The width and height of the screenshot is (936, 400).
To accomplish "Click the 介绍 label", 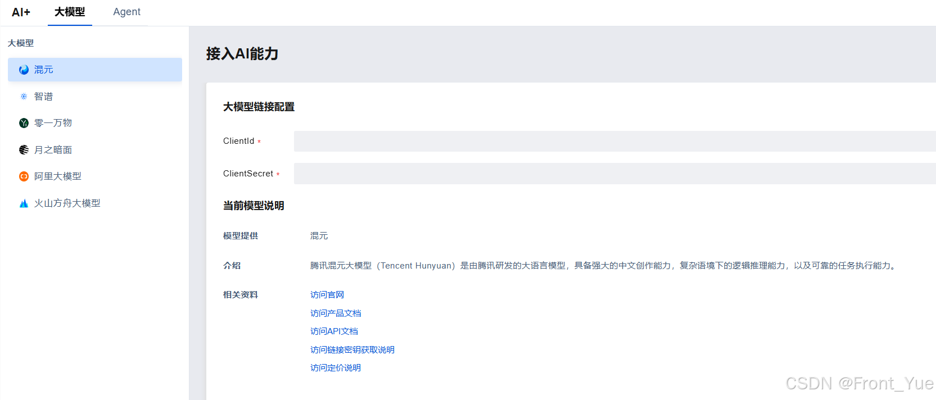I will click(232, 266).
